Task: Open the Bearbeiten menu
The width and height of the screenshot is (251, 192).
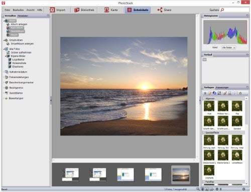Action: coord(18,10)
